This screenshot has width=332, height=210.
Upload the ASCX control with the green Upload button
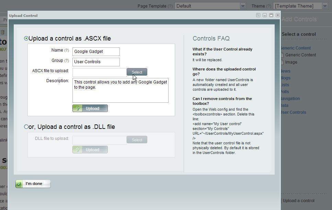tap(90, 108)
